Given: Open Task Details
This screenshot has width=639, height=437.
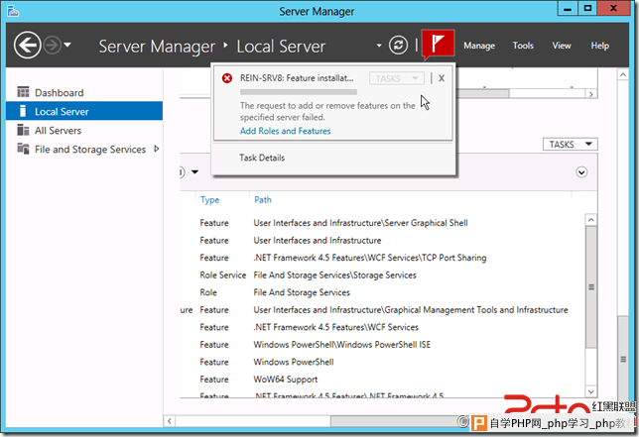Looking at the screenshot, I should point(262,158).
